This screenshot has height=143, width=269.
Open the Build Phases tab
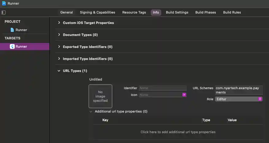205,12
